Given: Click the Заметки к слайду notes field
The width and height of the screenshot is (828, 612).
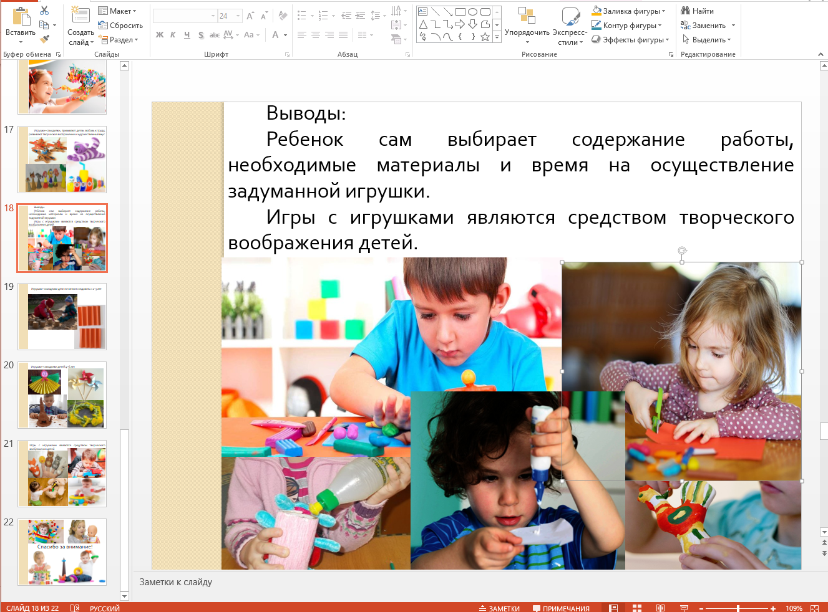Looking at the screenshot, I should (477, 582).
